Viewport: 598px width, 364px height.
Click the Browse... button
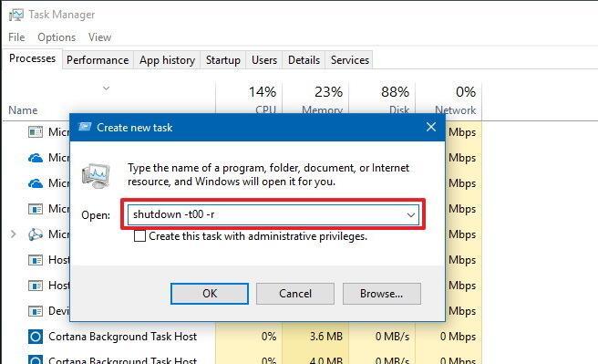(x=381, y=294)
